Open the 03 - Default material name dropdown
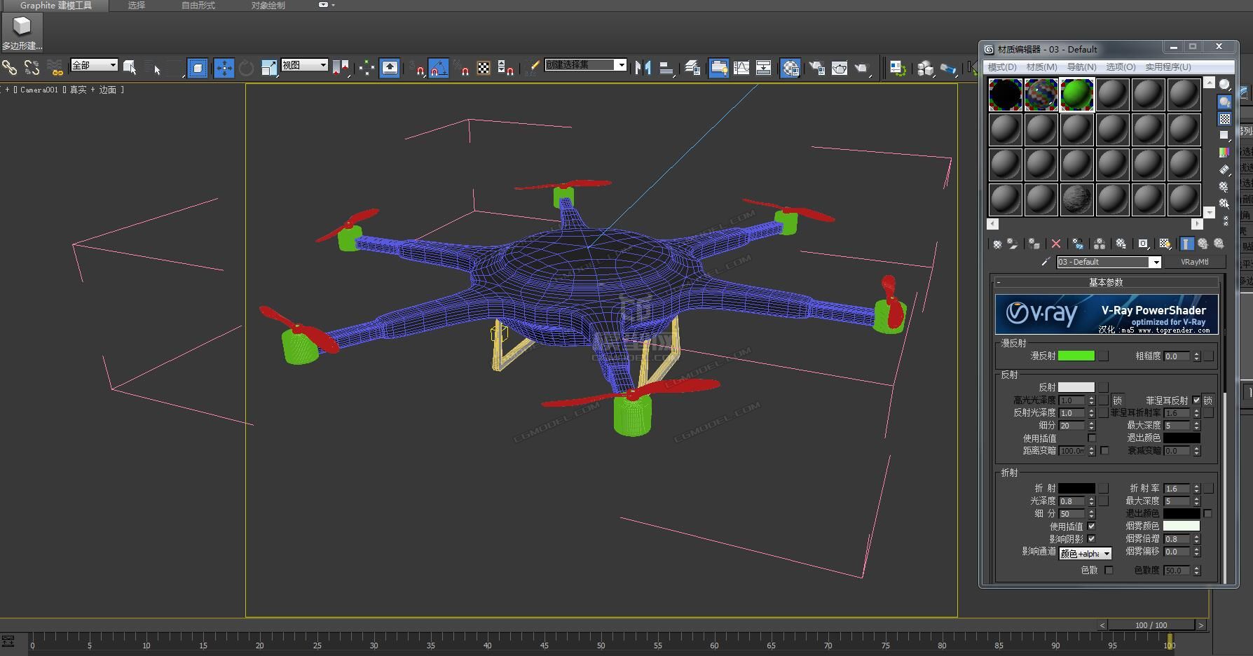Image resolution: width=1253 pixels, height=656 pixels. pyautogui.click(x=1154, y=263)
